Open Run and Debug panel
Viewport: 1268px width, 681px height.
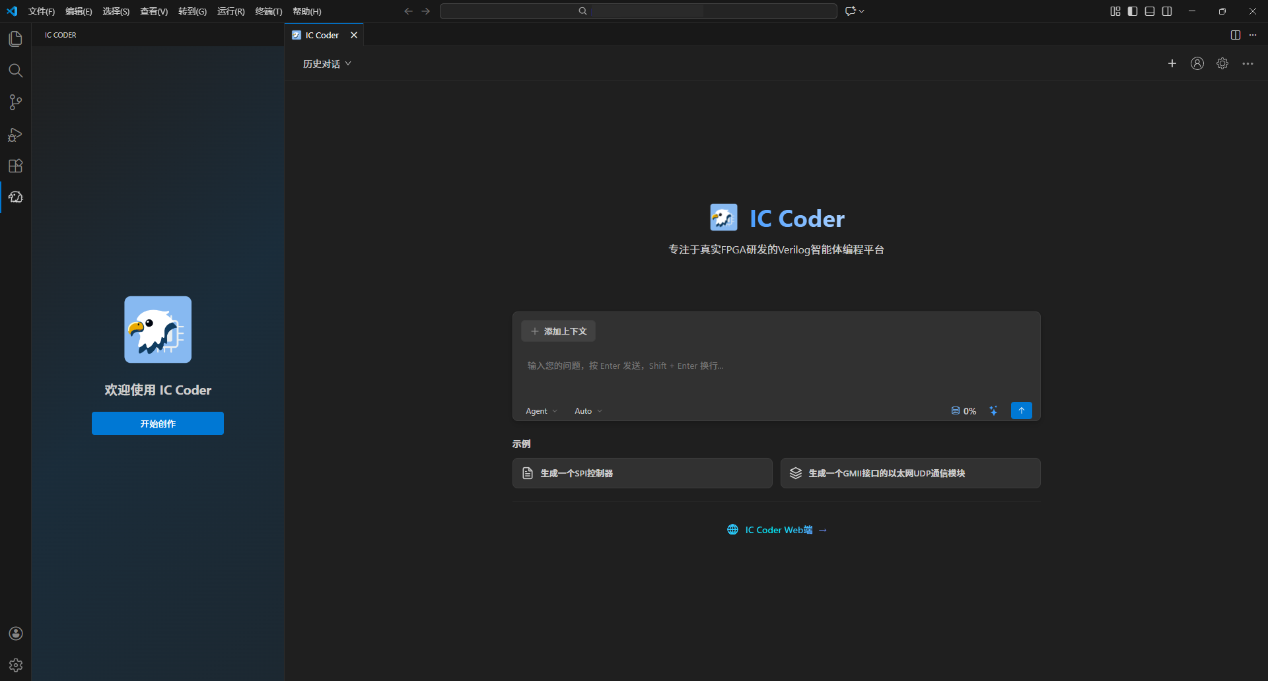(15, 135)
